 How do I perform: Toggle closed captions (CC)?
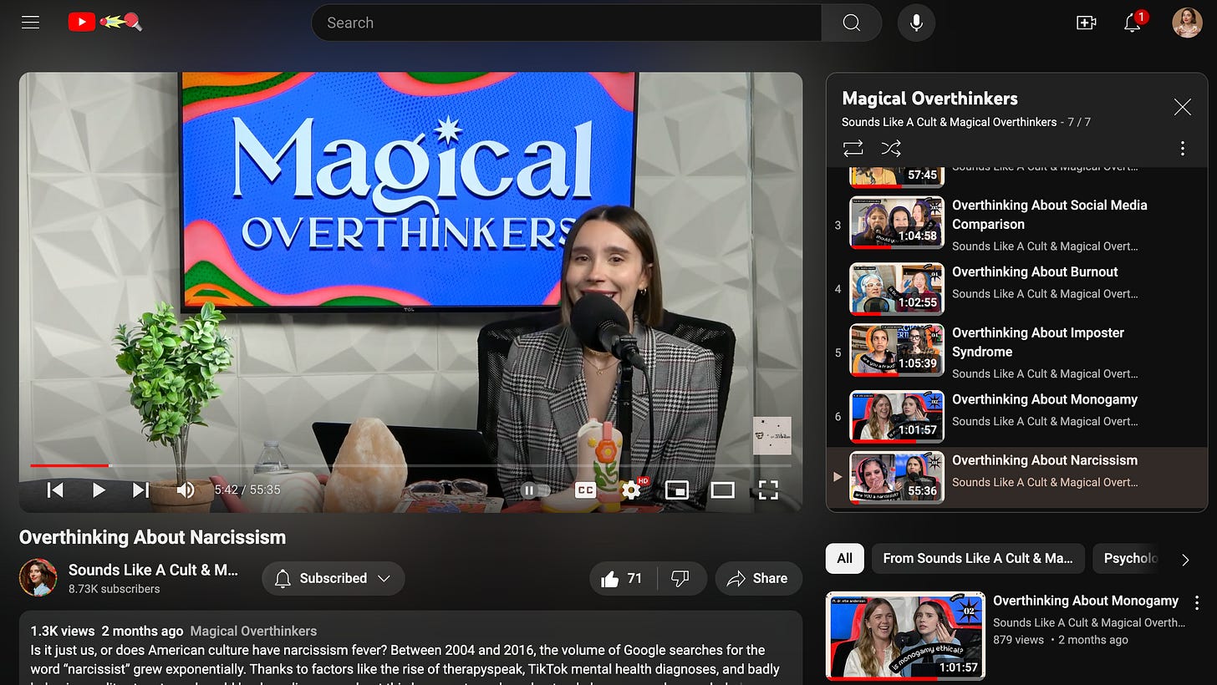[x=586, y=490]
